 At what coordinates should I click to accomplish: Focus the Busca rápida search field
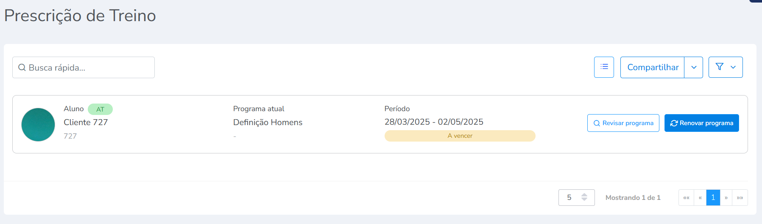(89, 68)
